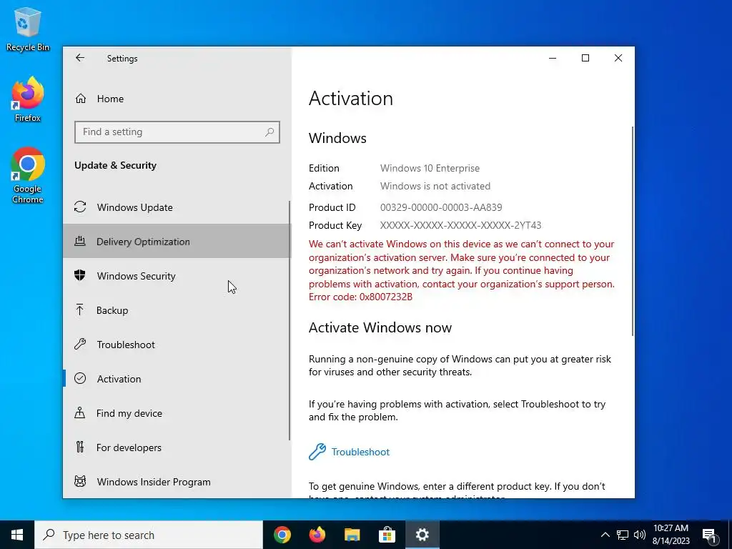The width and height of the screenshot is (732, 549).
Task: Open the network status tray icon
Action: (623, 535)
